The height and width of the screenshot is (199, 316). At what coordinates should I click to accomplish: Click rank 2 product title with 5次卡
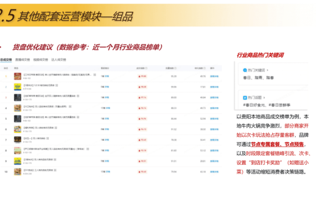click(x=39, y=86)
